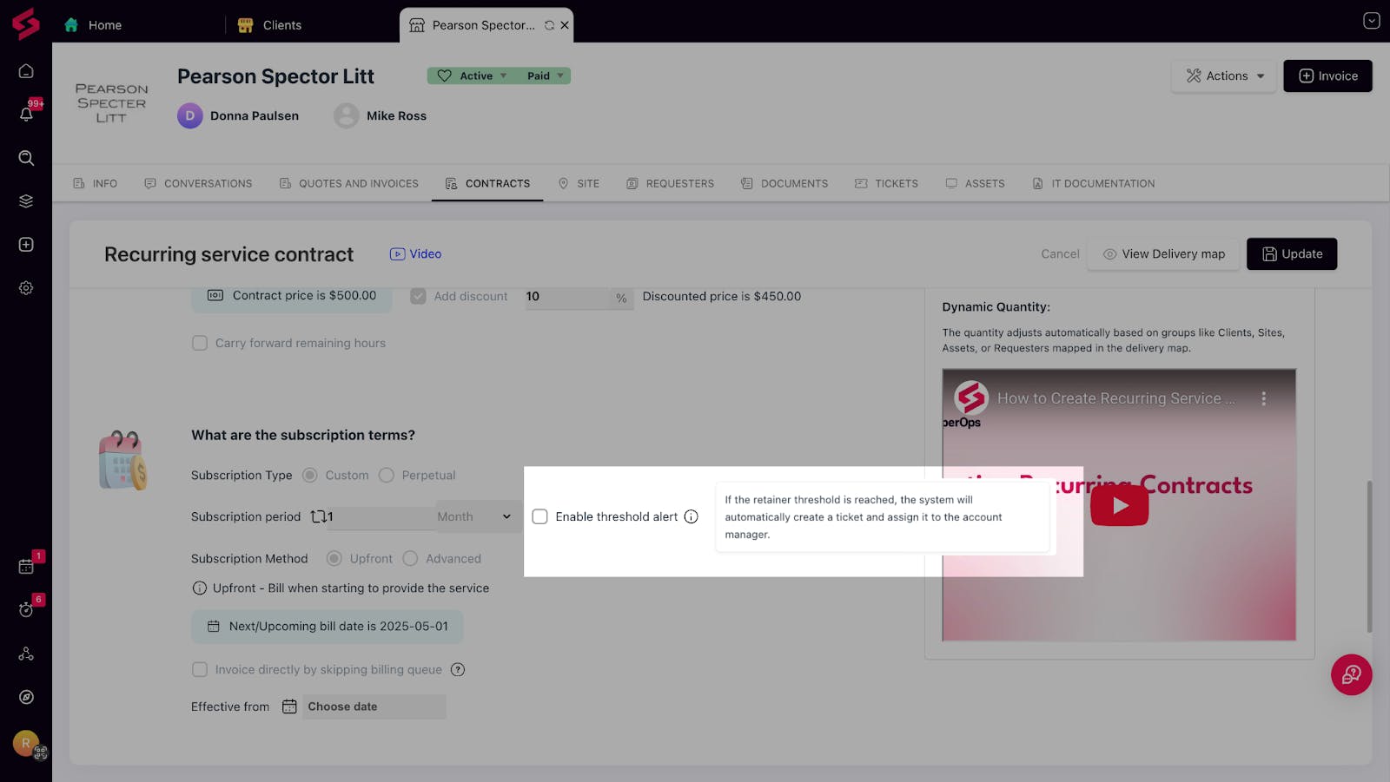This screenshot has height=782, width=1390.
Task: Click the discount percentage input field
Action: click(566, 297)
